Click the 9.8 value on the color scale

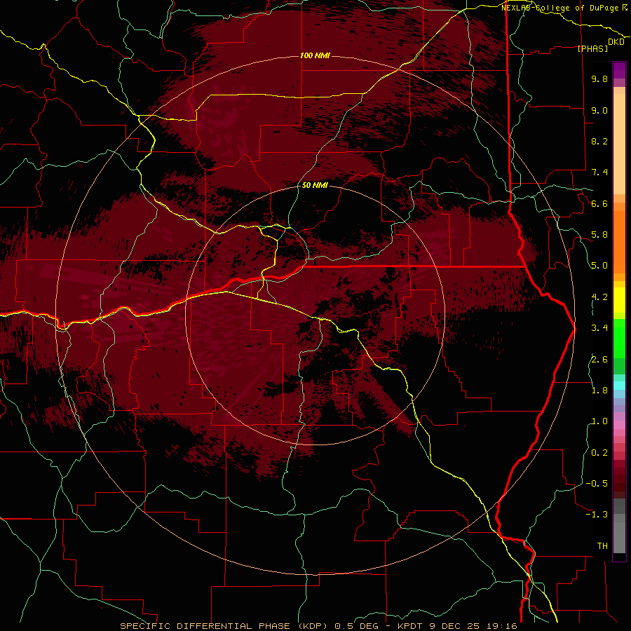pyautogui.click(x=599, y=79)
